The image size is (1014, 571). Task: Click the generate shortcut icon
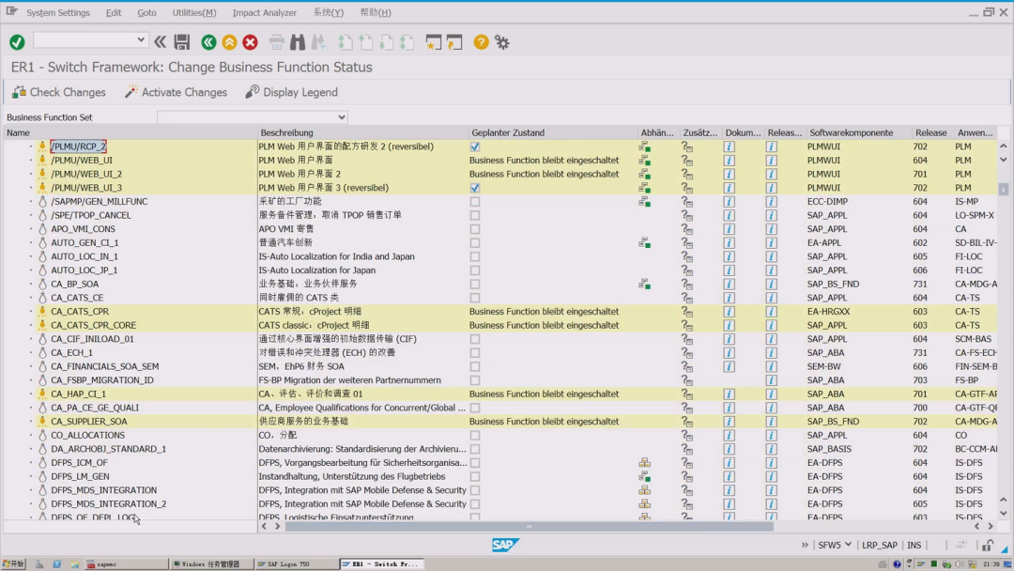tap(454, 42)
